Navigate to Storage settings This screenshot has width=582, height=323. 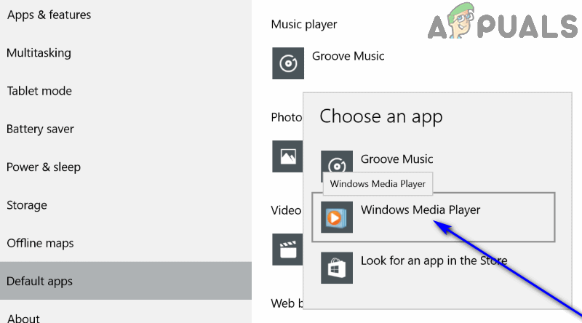[x=27, y=205]
